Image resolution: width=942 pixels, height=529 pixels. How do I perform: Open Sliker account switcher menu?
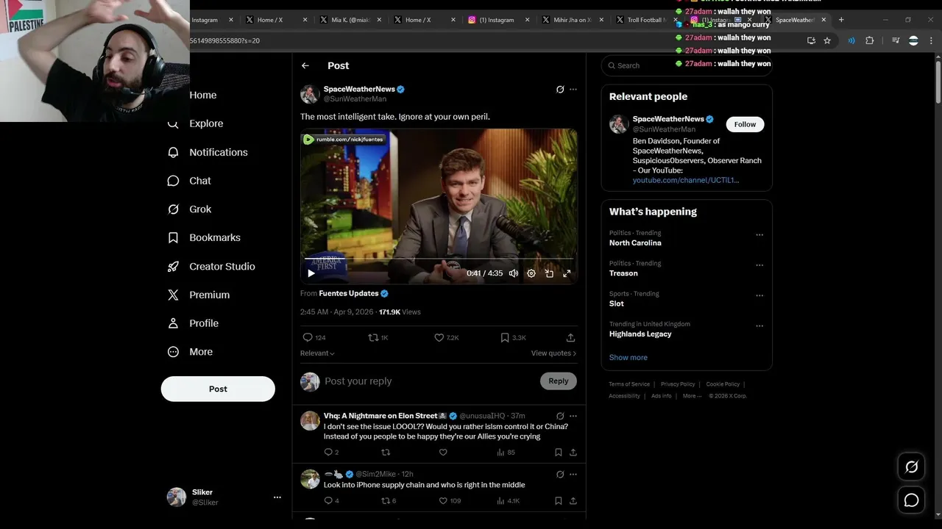pyautogui.click(x=277, y=497)
